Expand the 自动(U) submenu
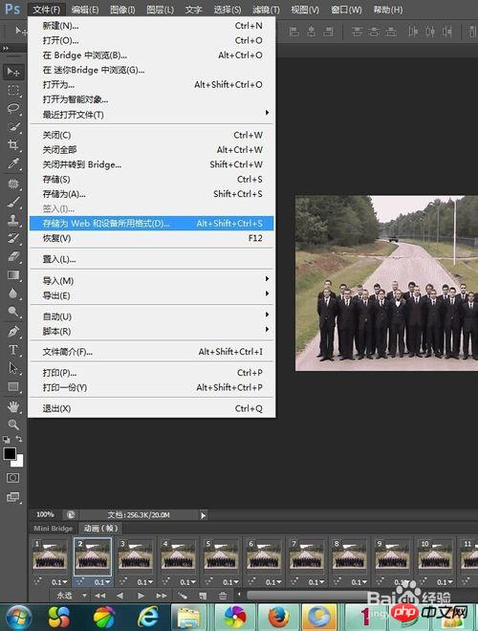478x631 pixels. coord(152,316)
